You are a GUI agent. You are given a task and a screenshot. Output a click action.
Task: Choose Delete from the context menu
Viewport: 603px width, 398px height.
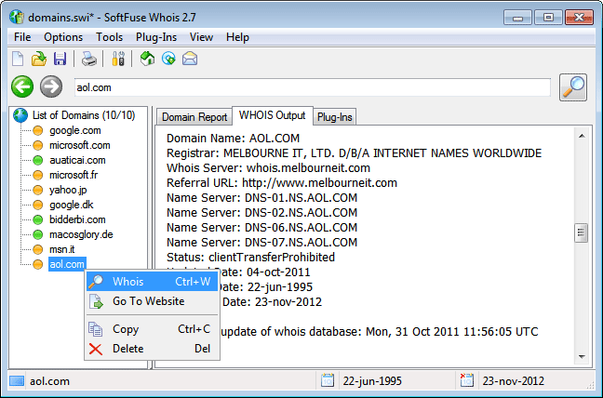(127, 349)
